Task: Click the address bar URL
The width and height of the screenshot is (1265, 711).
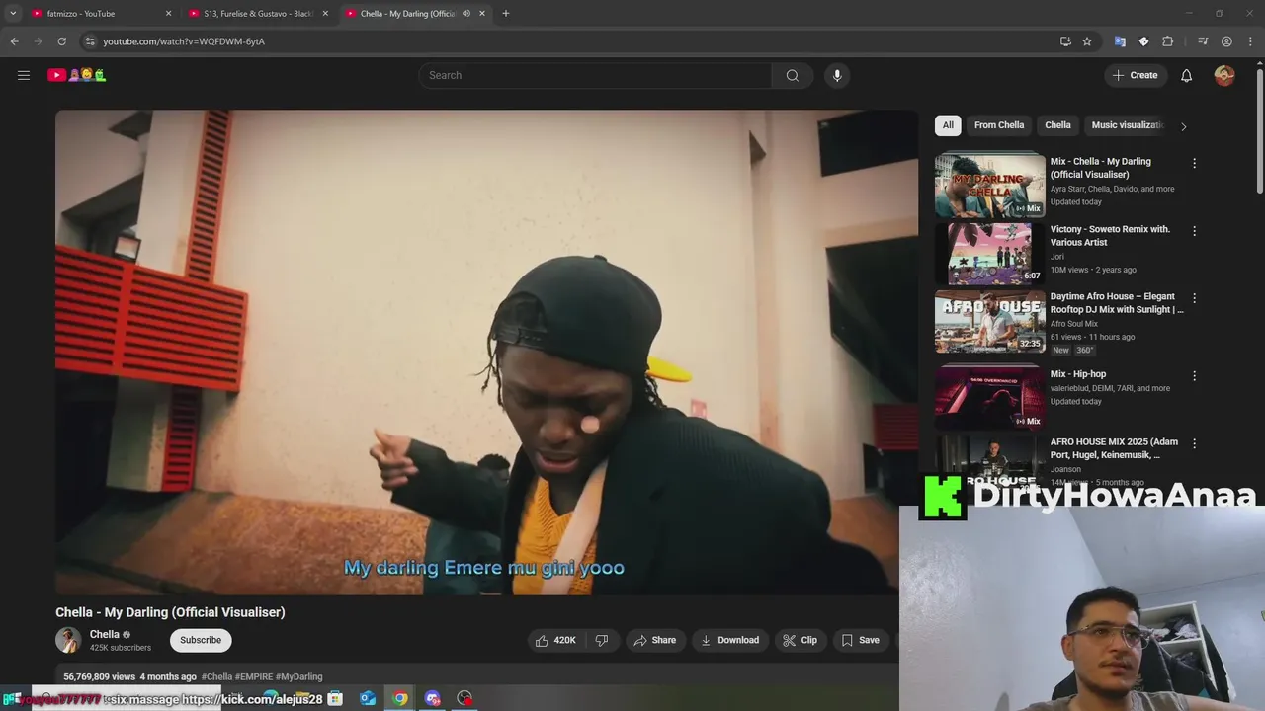Action: click(184, 41)
